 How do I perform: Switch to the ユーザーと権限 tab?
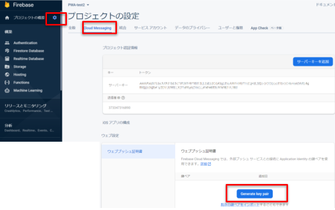(230, 28)
